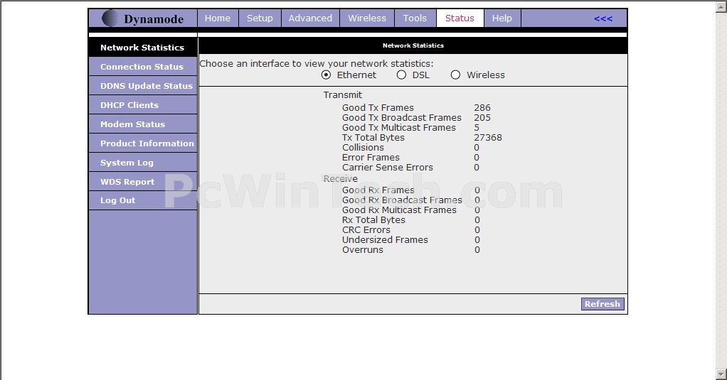This screenshot has height=380, width=727.
Task: Click the Error Frames label
Action: coord(371,158)
